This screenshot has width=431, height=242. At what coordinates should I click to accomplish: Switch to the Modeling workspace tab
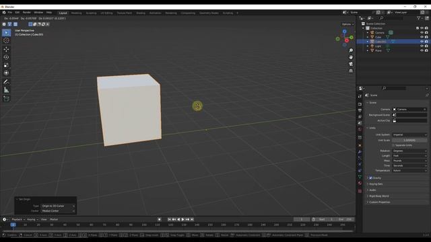click(76, 13)
